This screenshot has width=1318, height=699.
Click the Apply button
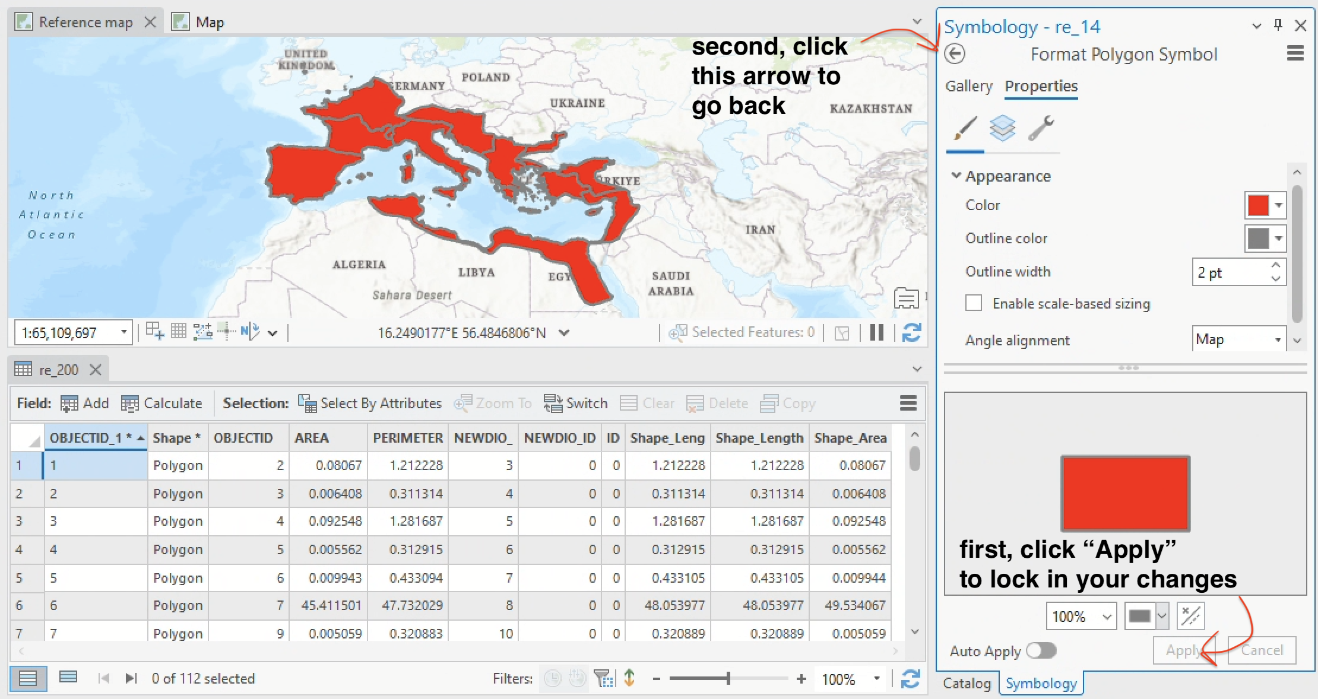point(1184,650)
